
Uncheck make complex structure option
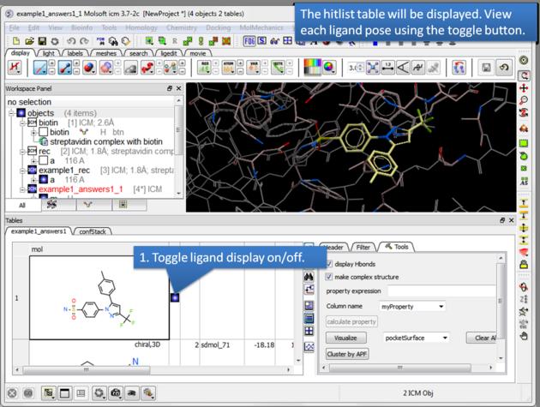tap(330, 277)
